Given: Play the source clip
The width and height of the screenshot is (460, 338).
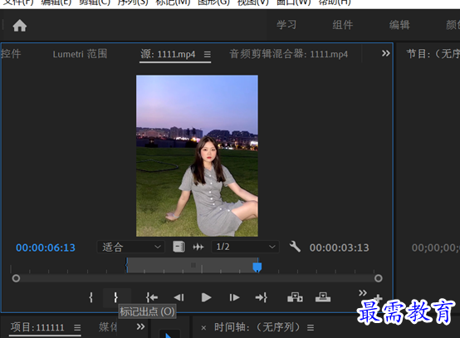Looking at the screenshot, I should pos(206,297).
